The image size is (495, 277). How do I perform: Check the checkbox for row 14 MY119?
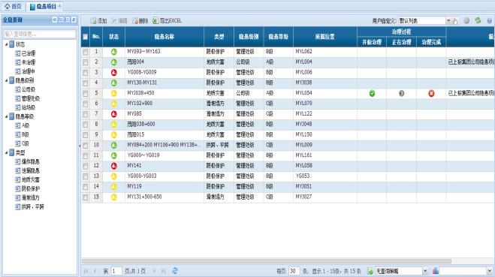[85, 187]
